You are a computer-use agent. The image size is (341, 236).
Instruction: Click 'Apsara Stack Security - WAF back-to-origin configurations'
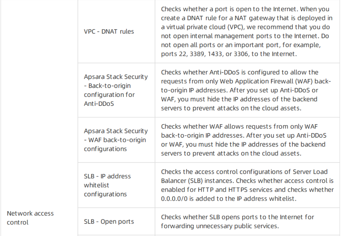pos(116,140)
